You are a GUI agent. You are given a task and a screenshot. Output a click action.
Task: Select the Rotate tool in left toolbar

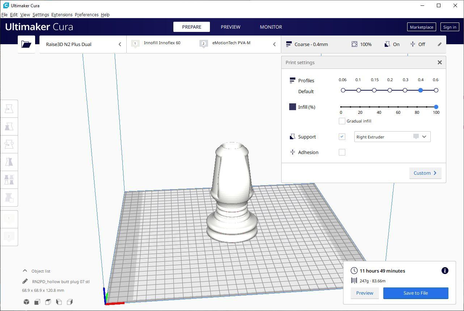(x=9, y=144)
